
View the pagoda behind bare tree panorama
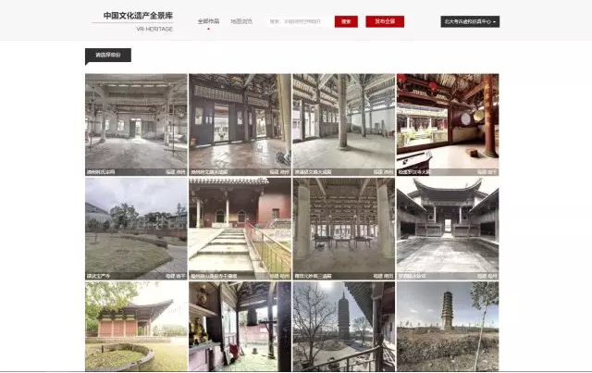343,327
